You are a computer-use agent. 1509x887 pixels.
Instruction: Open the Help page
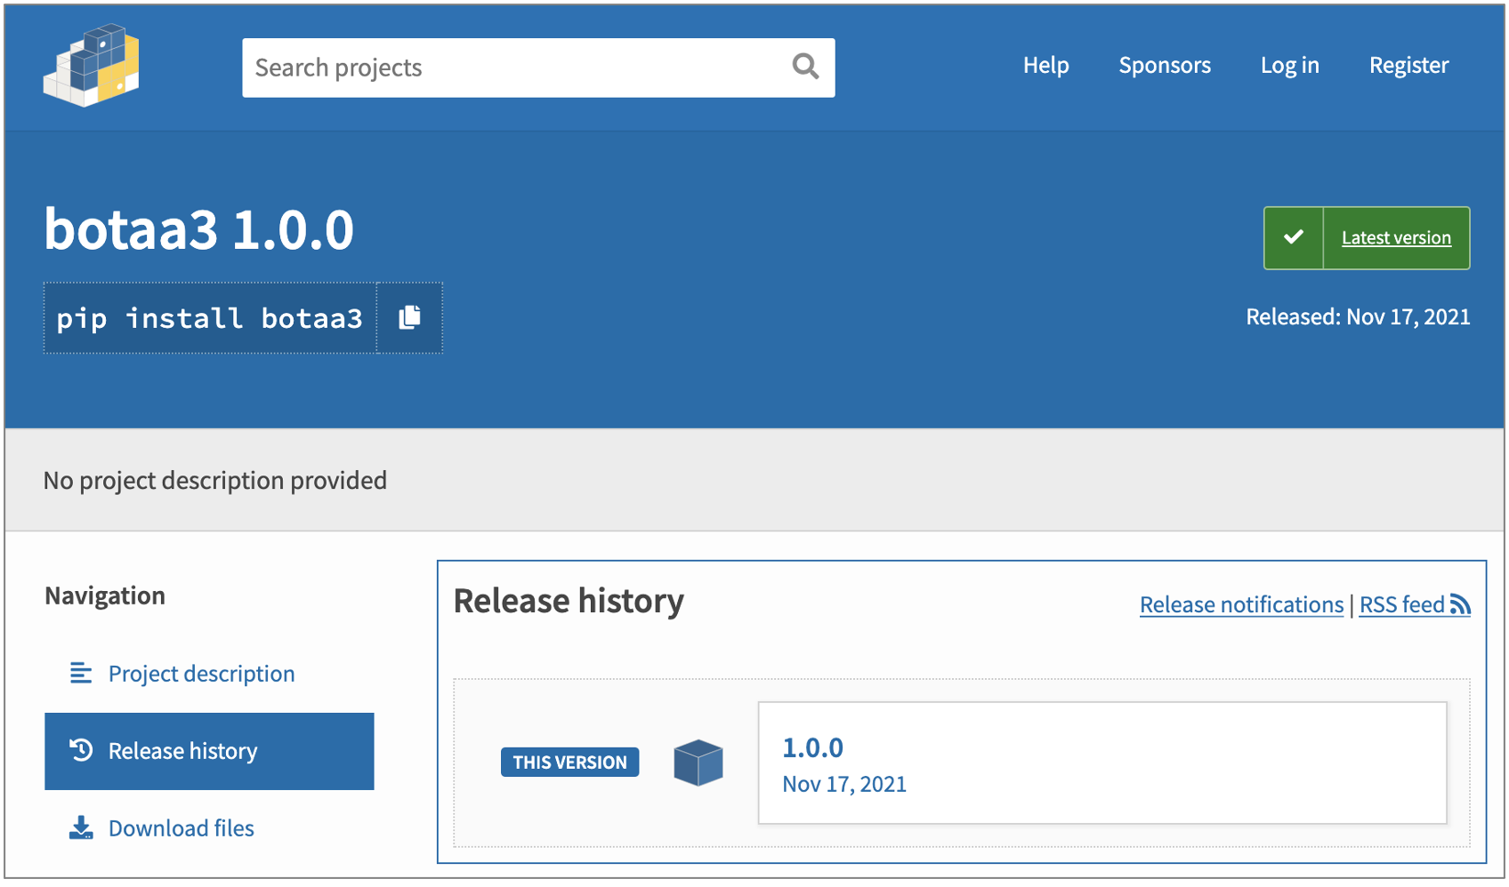click(1045, 66)
